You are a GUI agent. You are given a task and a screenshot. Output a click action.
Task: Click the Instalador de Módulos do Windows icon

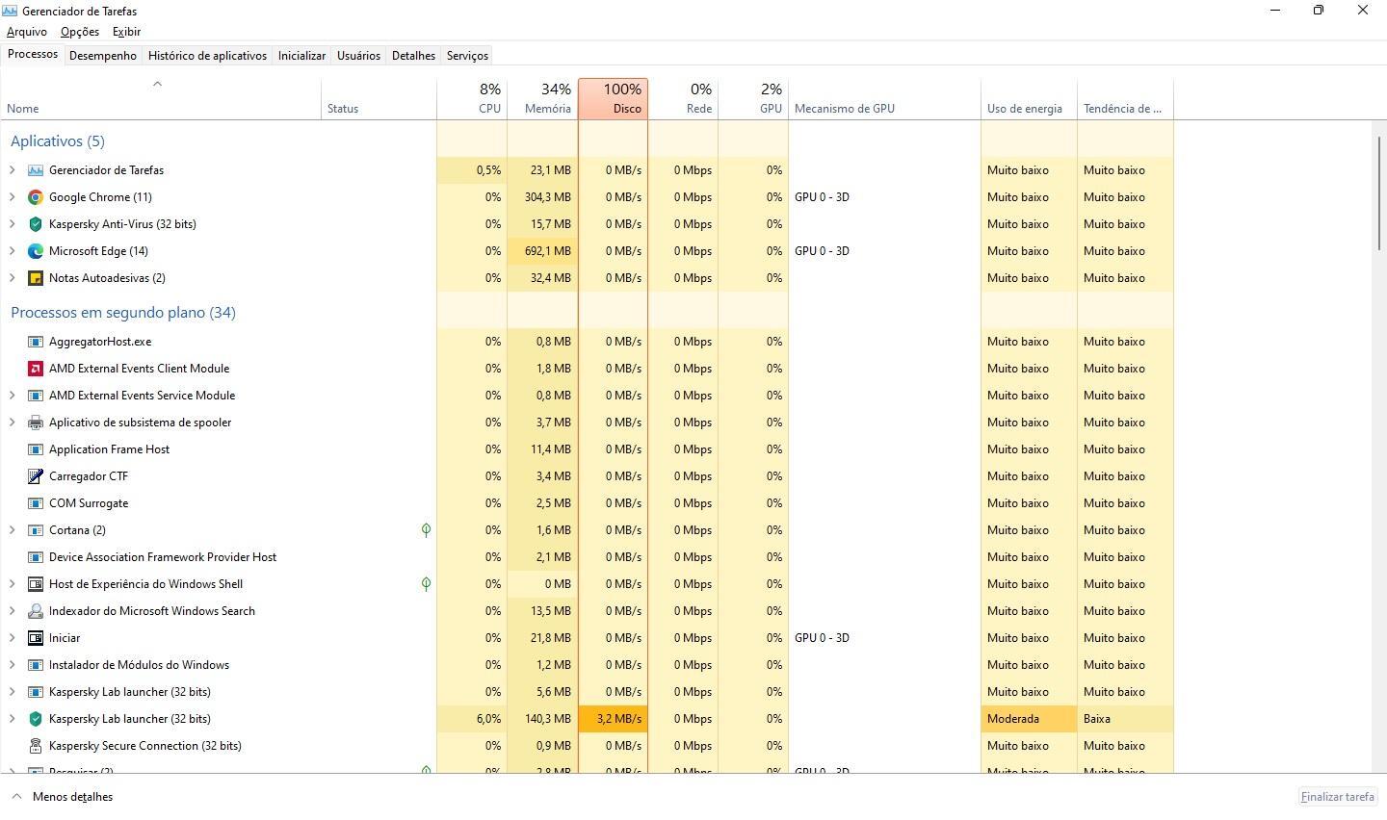[36, 665]
